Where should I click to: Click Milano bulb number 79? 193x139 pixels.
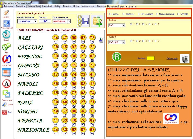point(65,74)
